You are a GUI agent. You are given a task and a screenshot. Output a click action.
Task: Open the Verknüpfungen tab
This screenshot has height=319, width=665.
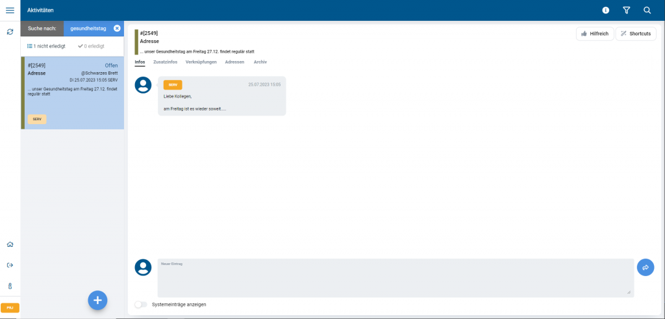201,62
